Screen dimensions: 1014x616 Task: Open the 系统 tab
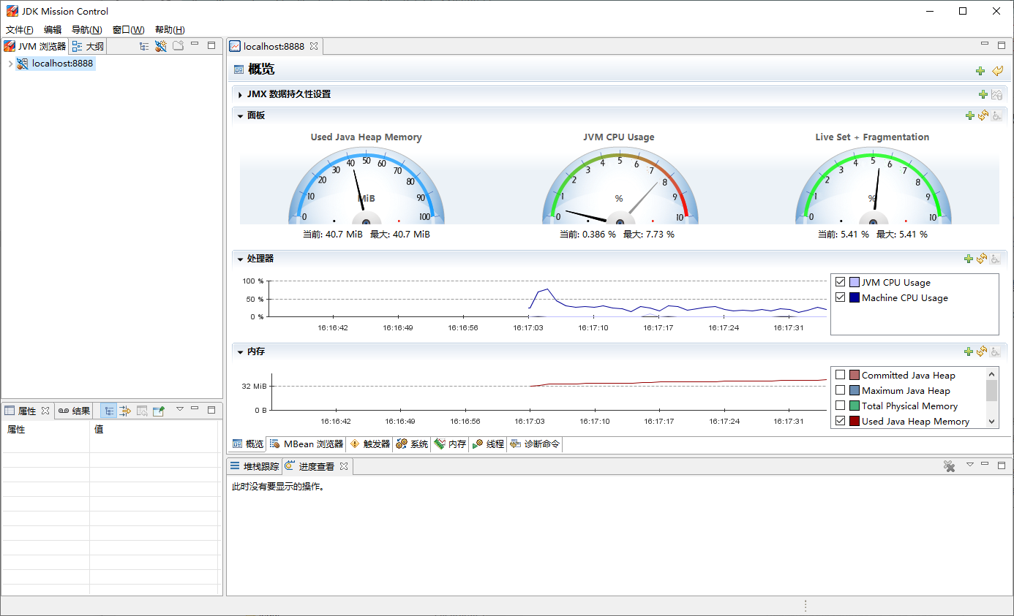coord(412,444)
